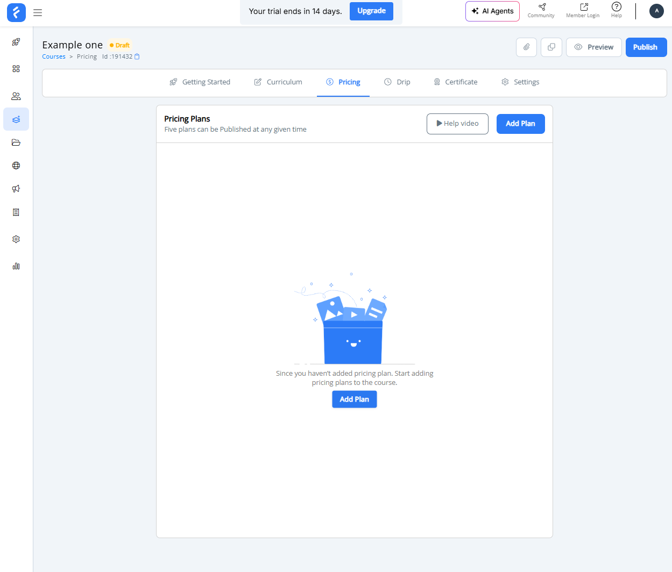Click the Courses breadcrumb link
The height and width of the screenshot is (572, 672).
[54, 56]
